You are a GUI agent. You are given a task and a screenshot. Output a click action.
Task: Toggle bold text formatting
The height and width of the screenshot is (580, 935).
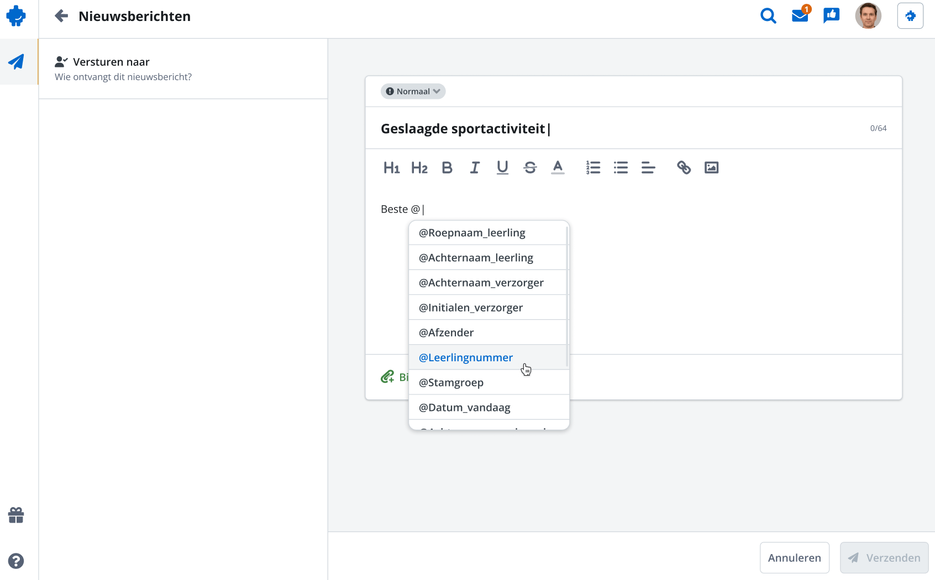point(447,167)
